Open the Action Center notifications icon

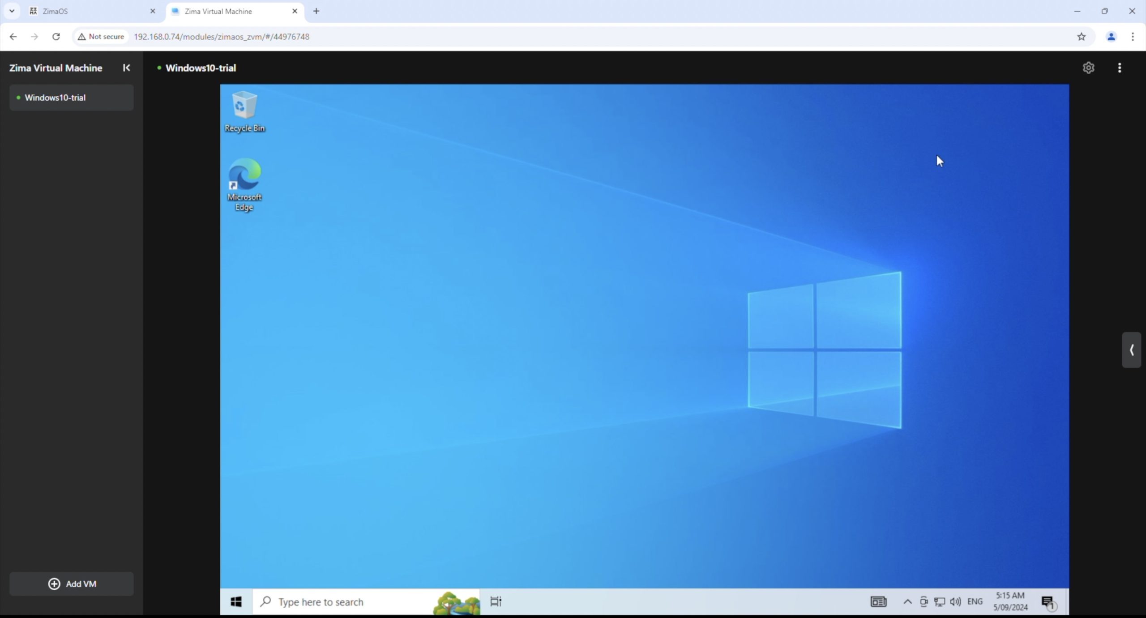tap(1048, 602)
